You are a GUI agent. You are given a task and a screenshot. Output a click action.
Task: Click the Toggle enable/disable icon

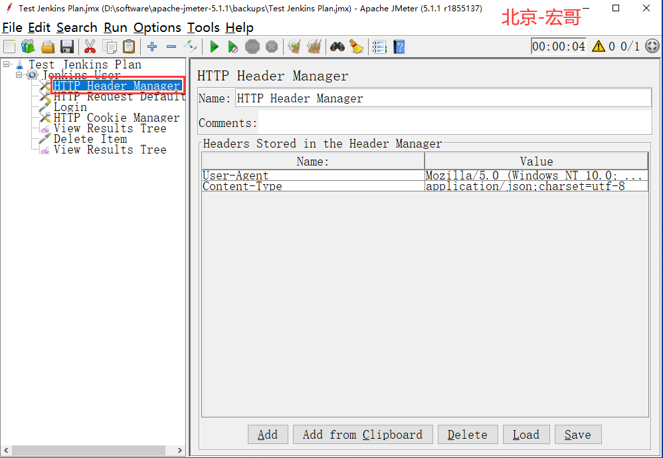[190, 47]
